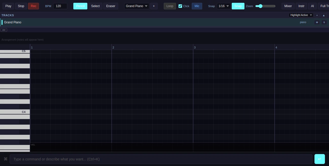Click the command palette icon
Viewport: 329px width, 166px height.
click(x=6, y=159)
